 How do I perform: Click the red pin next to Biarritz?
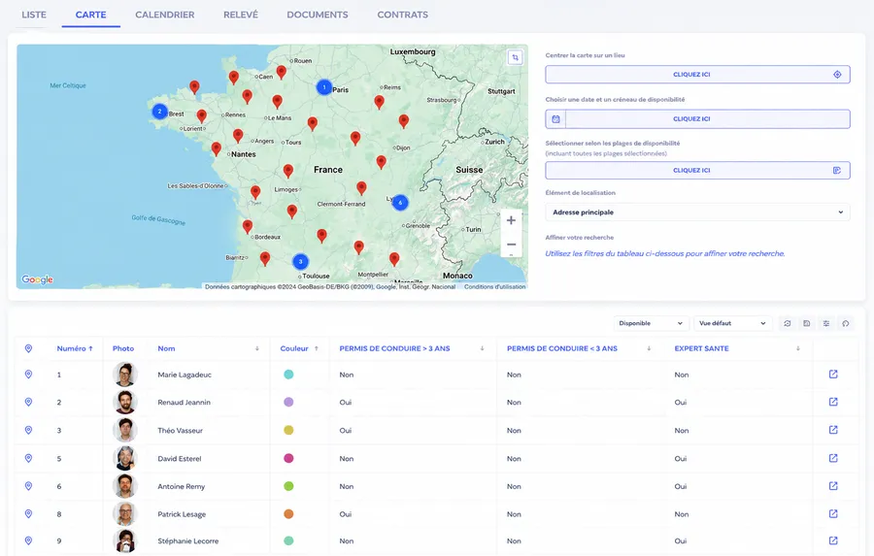pos(265,258)
